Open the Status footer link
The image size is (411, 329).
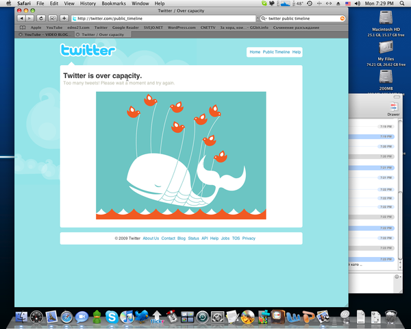pos(193,239)
